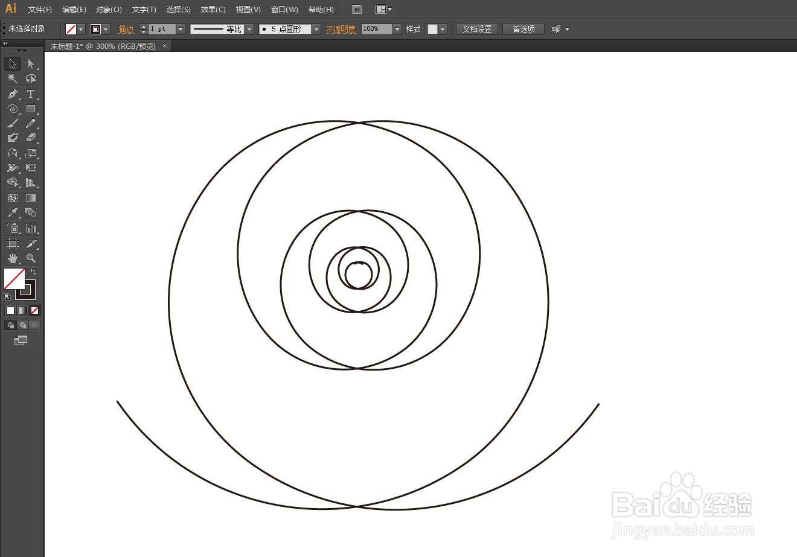Open the 文件(F) menu

(x=40, y=10)
